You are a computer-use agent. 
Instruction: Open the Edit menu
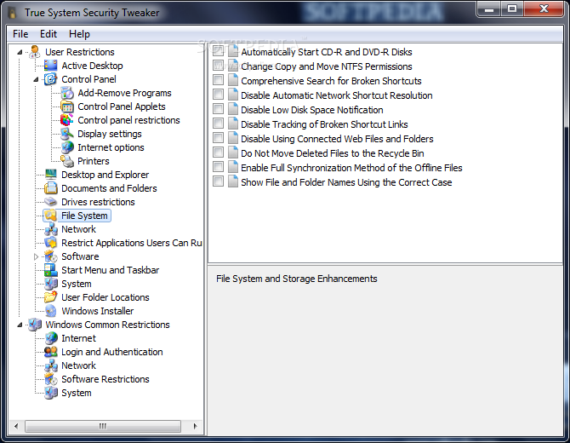pos(48,34)
